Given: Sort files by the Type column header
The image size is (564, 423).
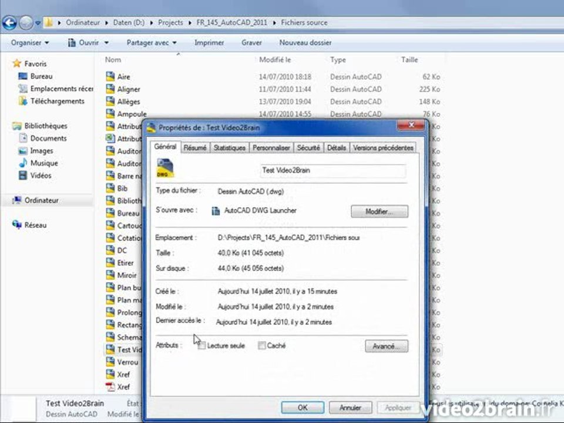Looking at the screenshot, I should 338,60.
